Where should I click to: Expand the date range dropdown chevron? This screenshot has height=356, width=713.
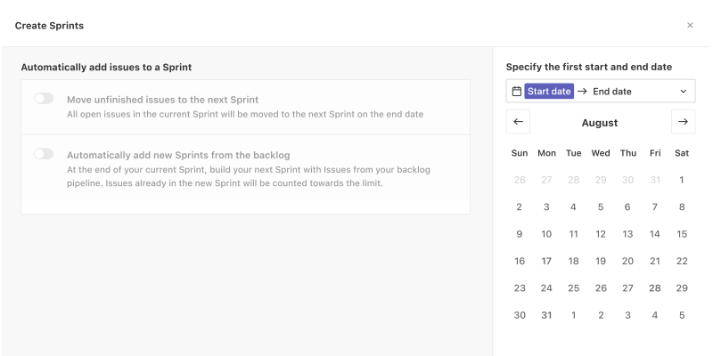pyautogui.click(x=684, y=91)
